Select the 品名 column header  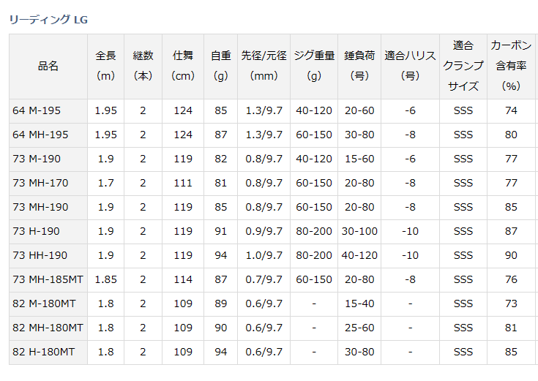[x=48, y=67]
